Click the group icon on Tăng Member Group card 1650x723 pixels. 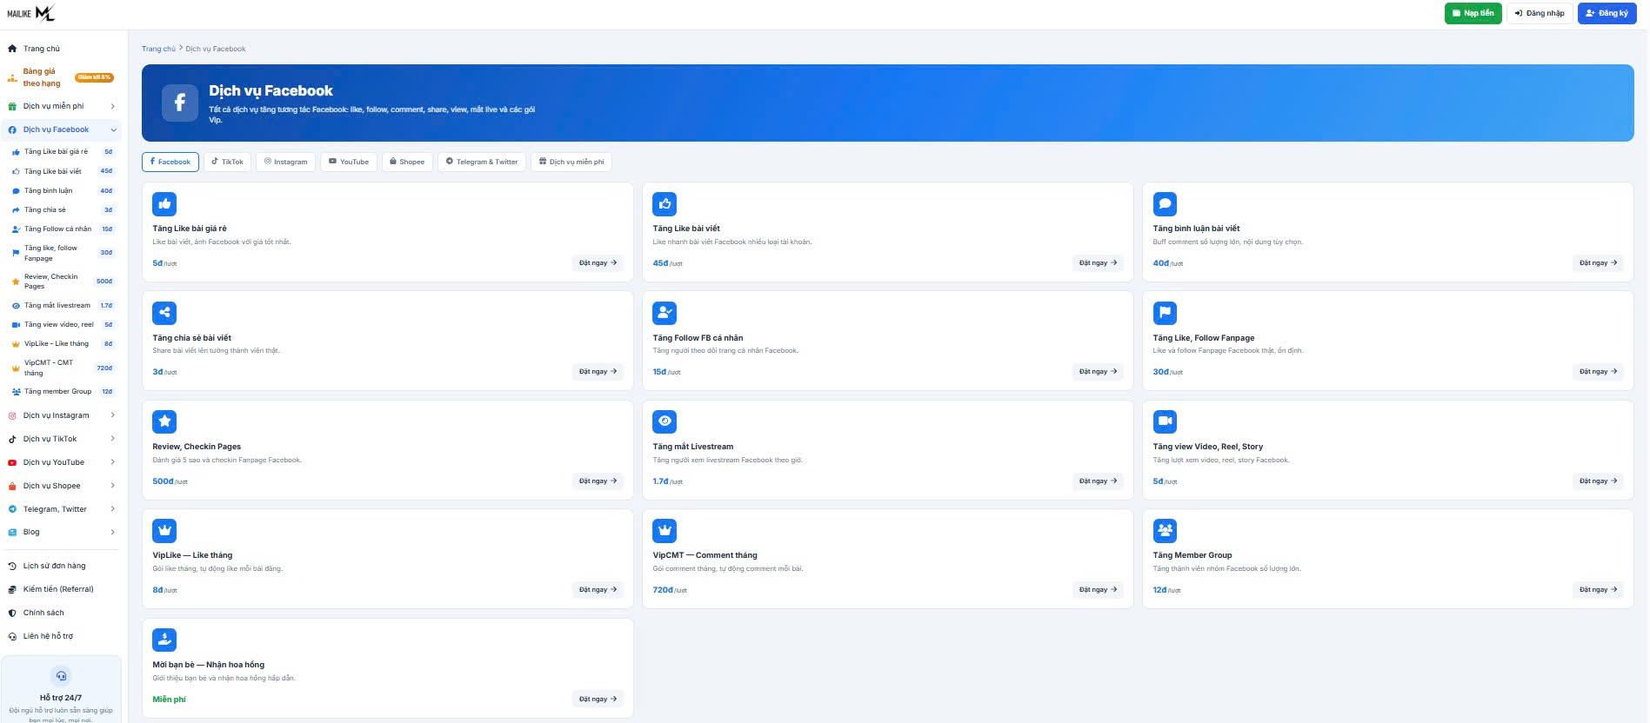click(x=1165, y=530)
